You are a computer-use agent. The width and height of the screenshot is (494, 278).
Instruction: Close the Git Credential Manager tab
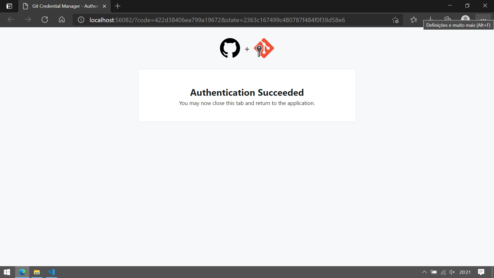[x=104, y=6]
